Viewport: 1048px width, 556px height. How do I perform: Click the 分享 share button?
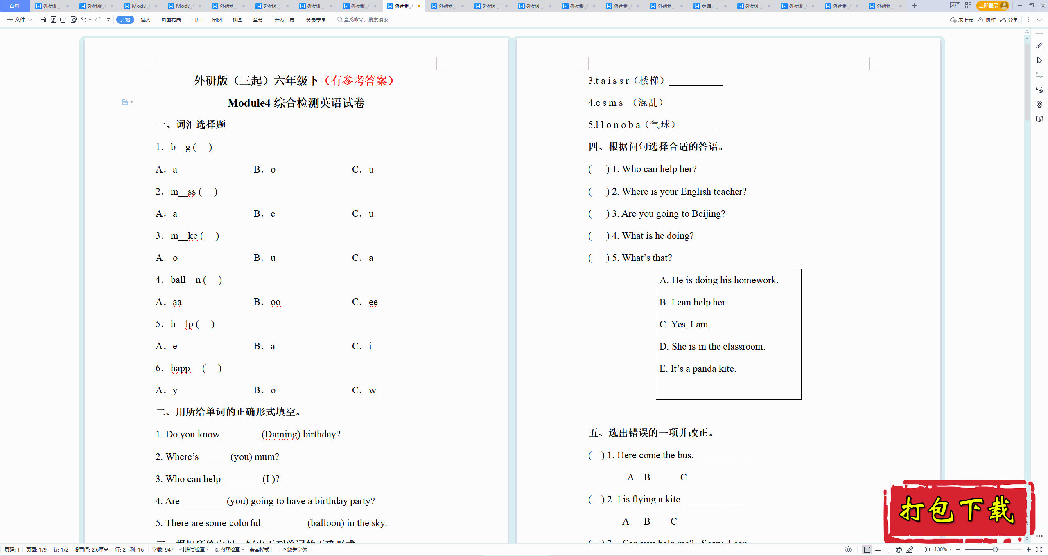[1009, 20]
